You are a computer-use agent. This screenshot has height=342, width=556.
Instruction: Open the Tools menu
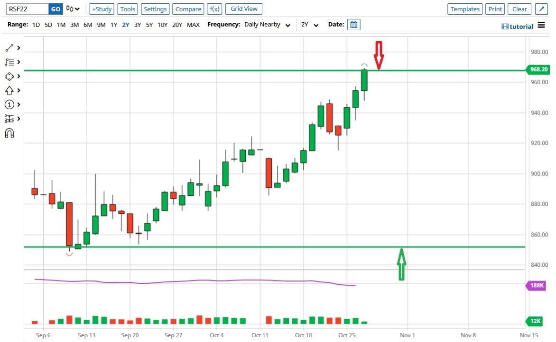(x=128, y=9)
